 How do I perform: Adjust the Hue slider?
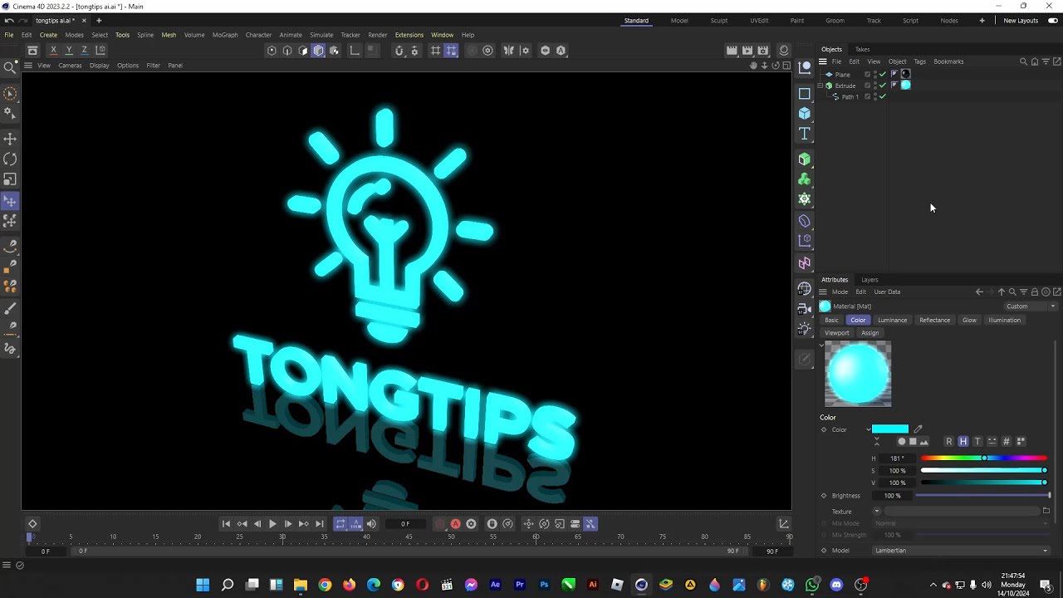point(983,458)
